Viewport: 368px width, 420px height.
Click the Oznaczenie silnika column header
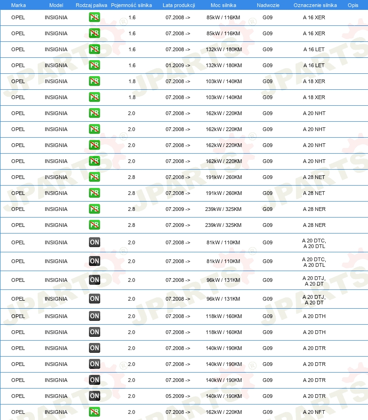point(315,5)
